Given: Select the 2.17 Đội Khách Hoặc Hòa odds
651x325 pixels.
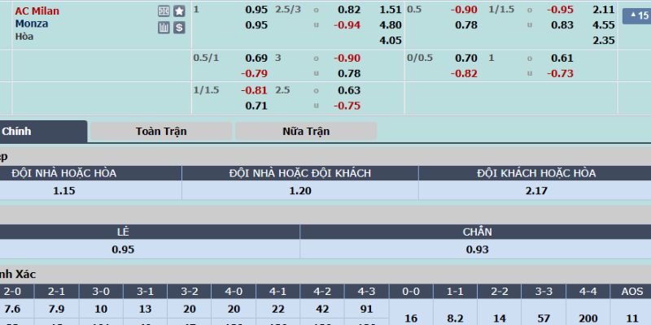Looking at the screenshot, I should (536, 191).
